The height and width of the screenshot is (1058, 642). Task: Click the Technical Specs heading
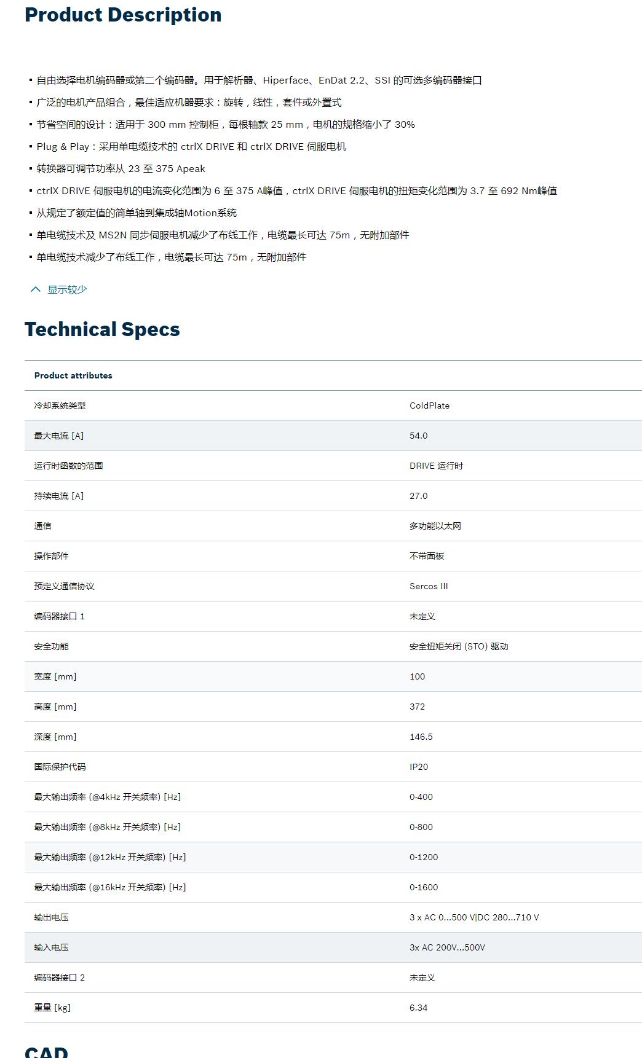click(x=102, y=329)
